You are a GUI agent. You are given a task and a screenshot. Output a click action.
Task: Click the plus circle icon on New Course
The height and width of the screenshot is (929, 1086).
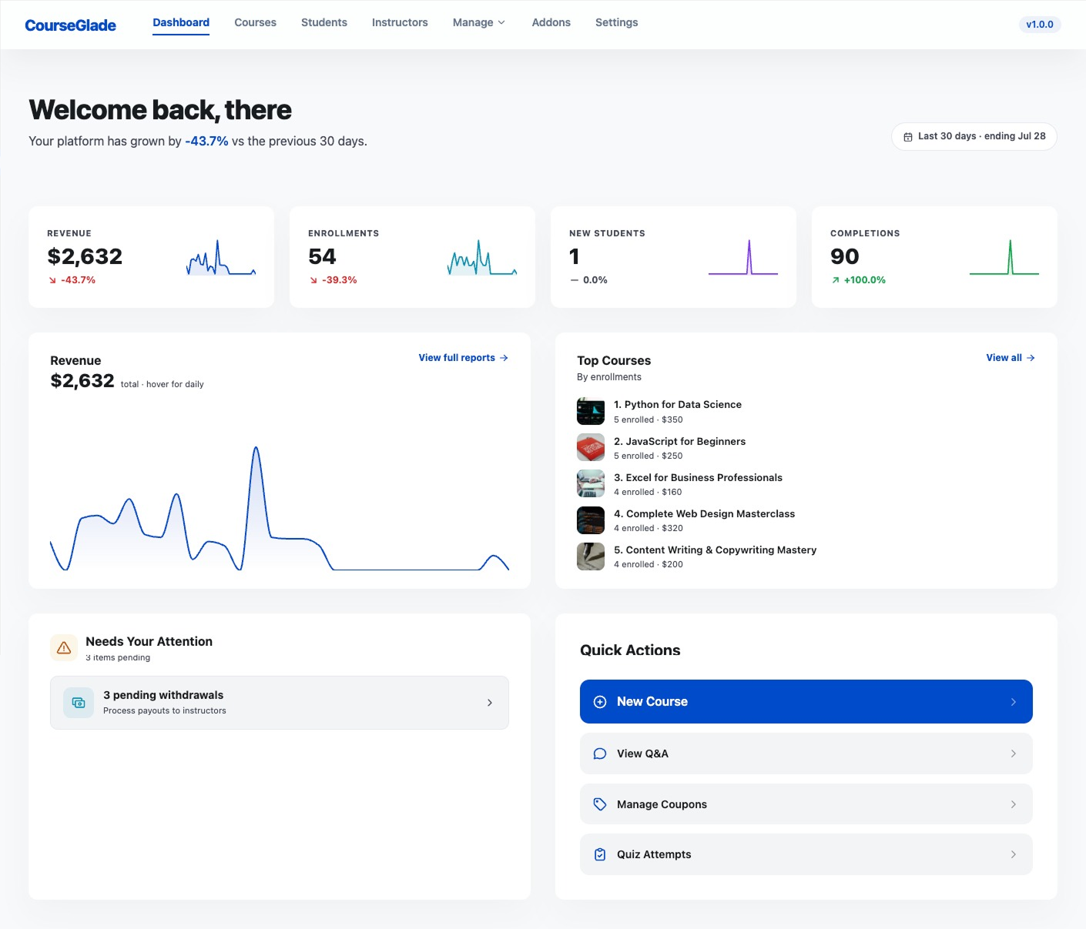[x=600, y=702]
